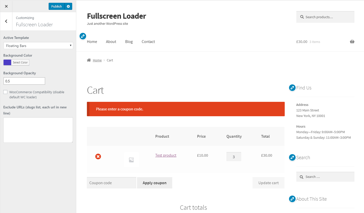Image resolution: width=364 pixels, height=213 pixels.
Task: Open the Blog menu item
Action: [x=129, y=42]
